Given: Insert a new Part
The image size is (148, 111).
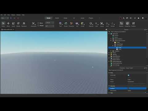Looking at the screenshot, I should [60, 24].
